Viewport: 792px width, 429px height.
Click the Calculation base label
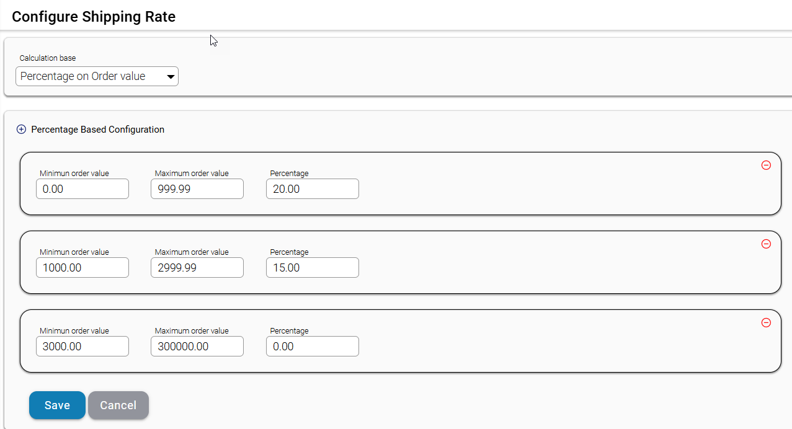(48, 58)
